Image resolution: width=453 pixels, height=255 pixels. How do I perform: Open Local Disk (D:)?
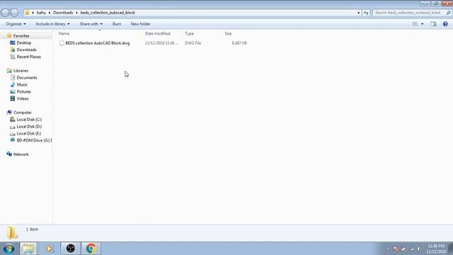29,126
